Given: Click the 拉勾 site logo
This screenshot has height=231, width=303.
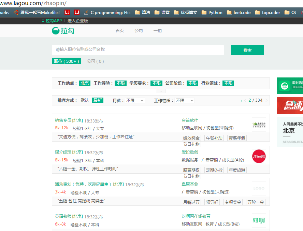Looking at the screenshot, I should pyautogui.click(x=63, y=31).
